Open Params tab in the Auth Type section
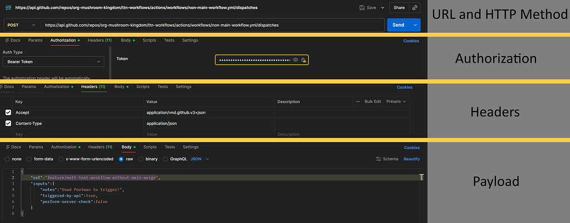 coord(35,40)
